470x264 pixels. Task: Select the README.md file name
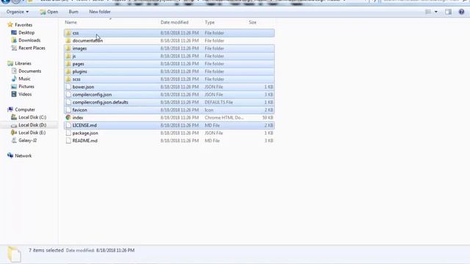85,141
